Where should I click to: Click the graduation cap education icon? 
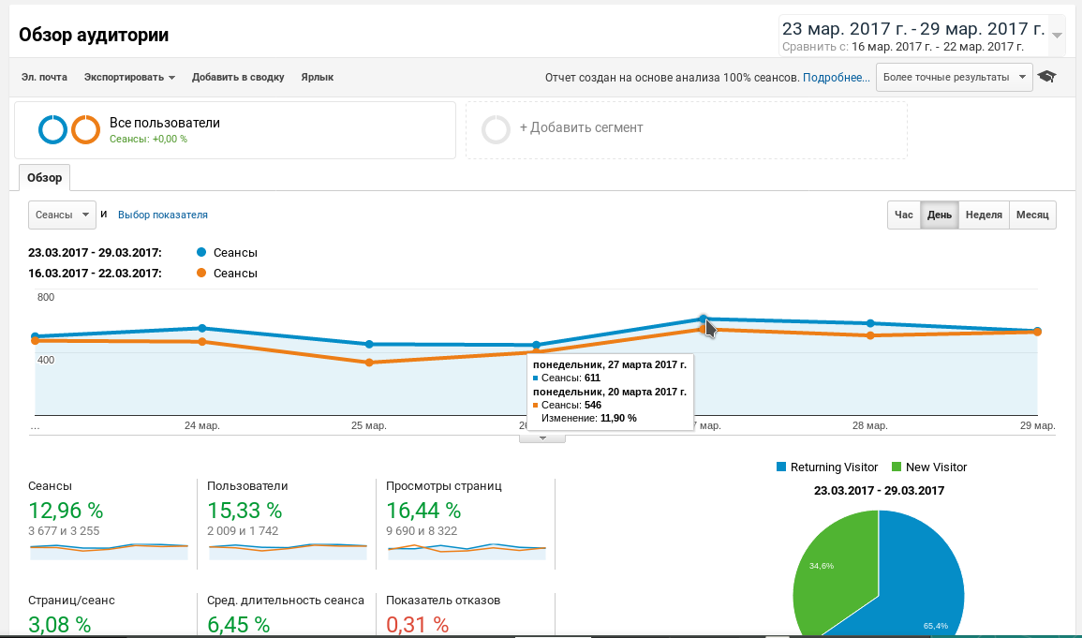(x=1046, y=77)
